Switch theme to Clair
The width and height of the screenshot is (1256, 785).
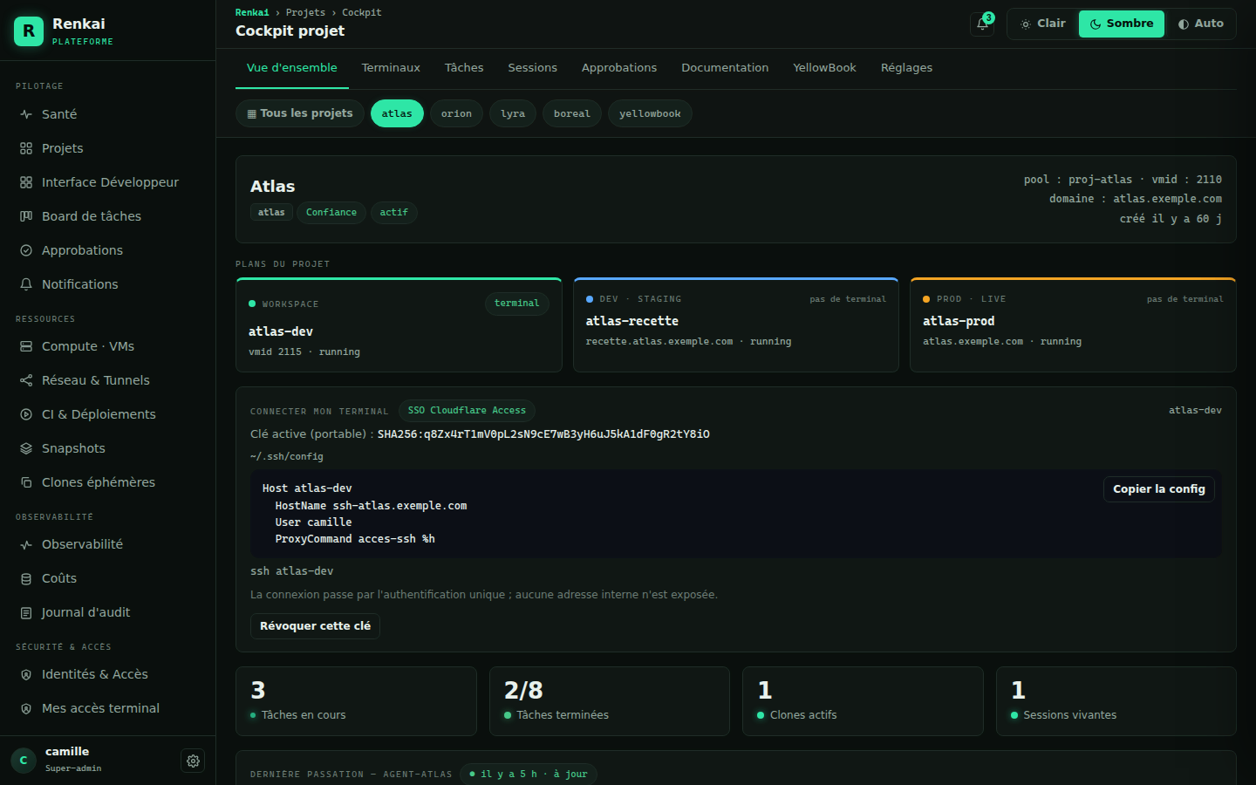tap(1043, 24)
